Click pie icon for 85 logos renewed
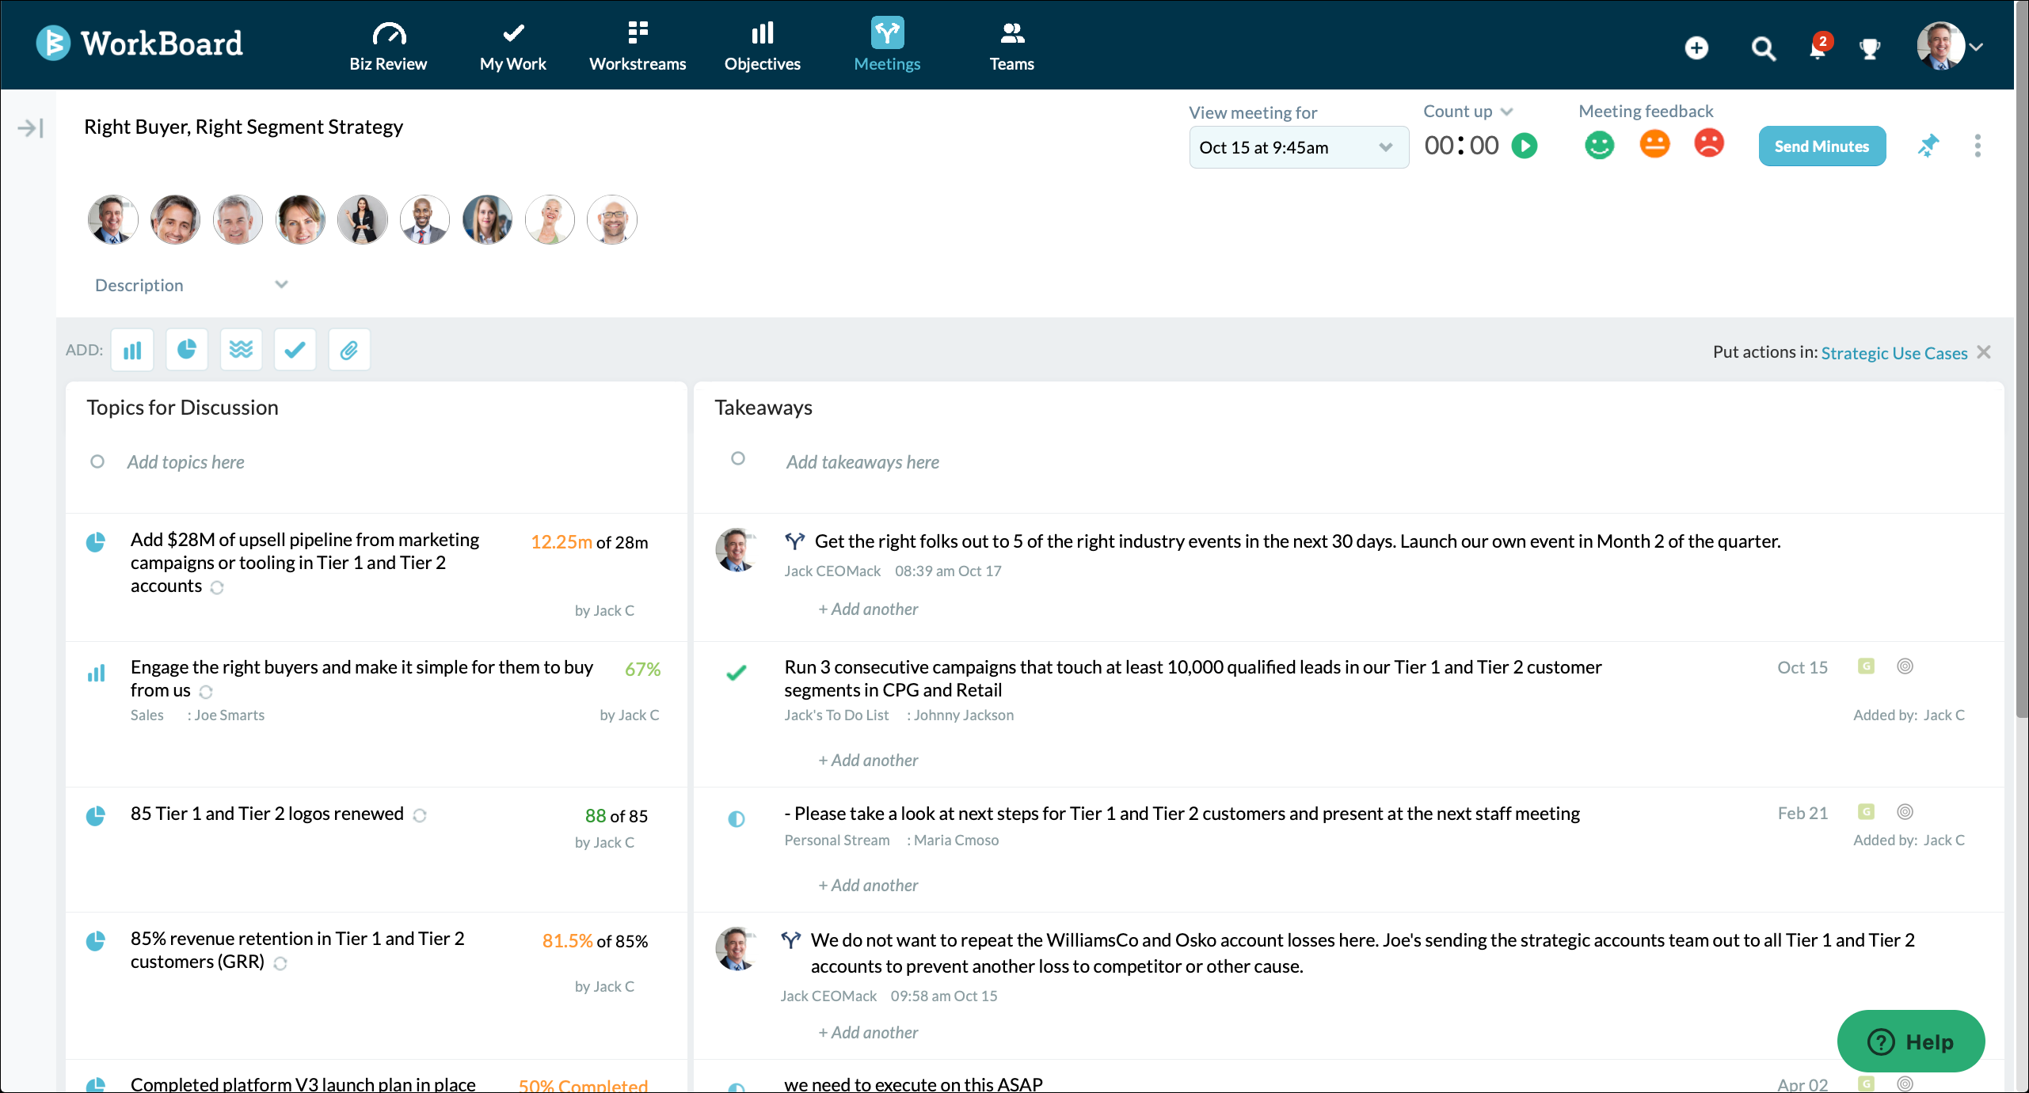 click(95, 816)
